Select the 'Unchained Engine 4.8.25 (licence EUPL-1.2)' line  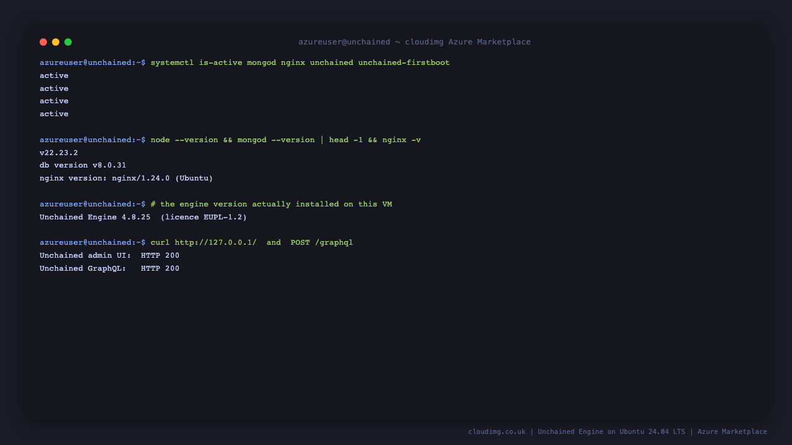point(143,217)
